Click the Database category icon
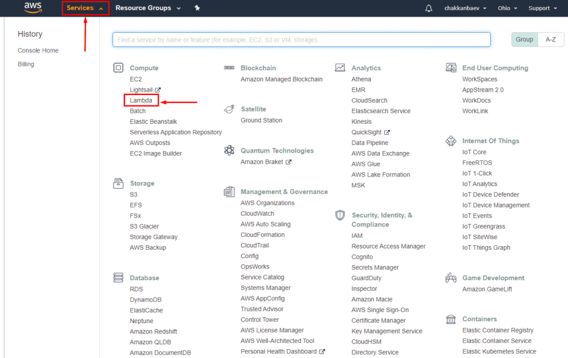568x358 pixels. [x=118, y=278]
